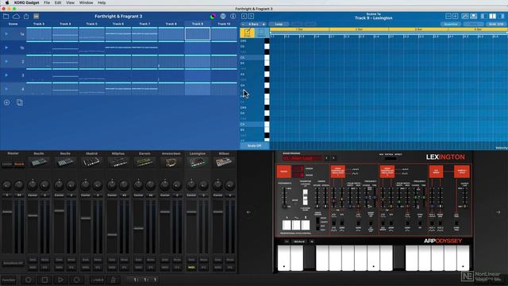
Task: Open the Miami gadget thumbnail
Action: tap(118, 162)
